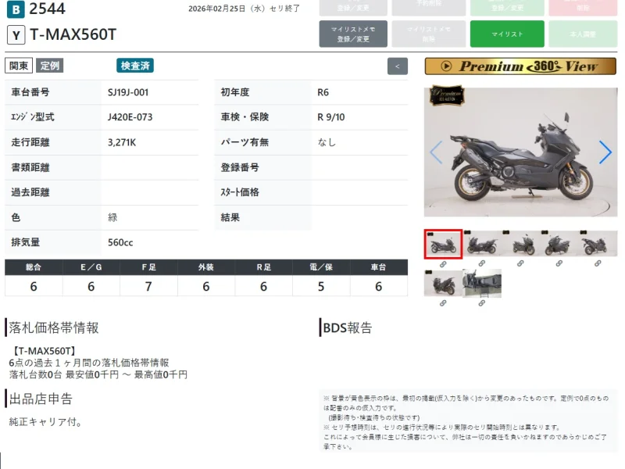625x469 pixels.
Task: Select the fourth motorcycle thumbnail in first row
Action: point(559,244)
